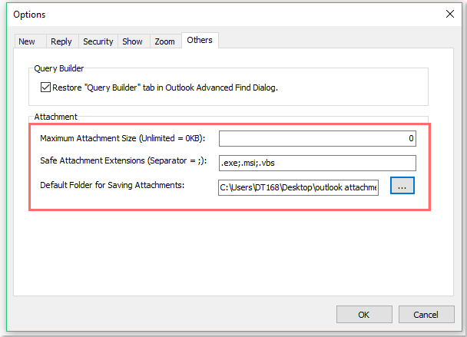The image size is (467, 337).
Task: Click the Default Folder path field
Action: coord(298,187)
